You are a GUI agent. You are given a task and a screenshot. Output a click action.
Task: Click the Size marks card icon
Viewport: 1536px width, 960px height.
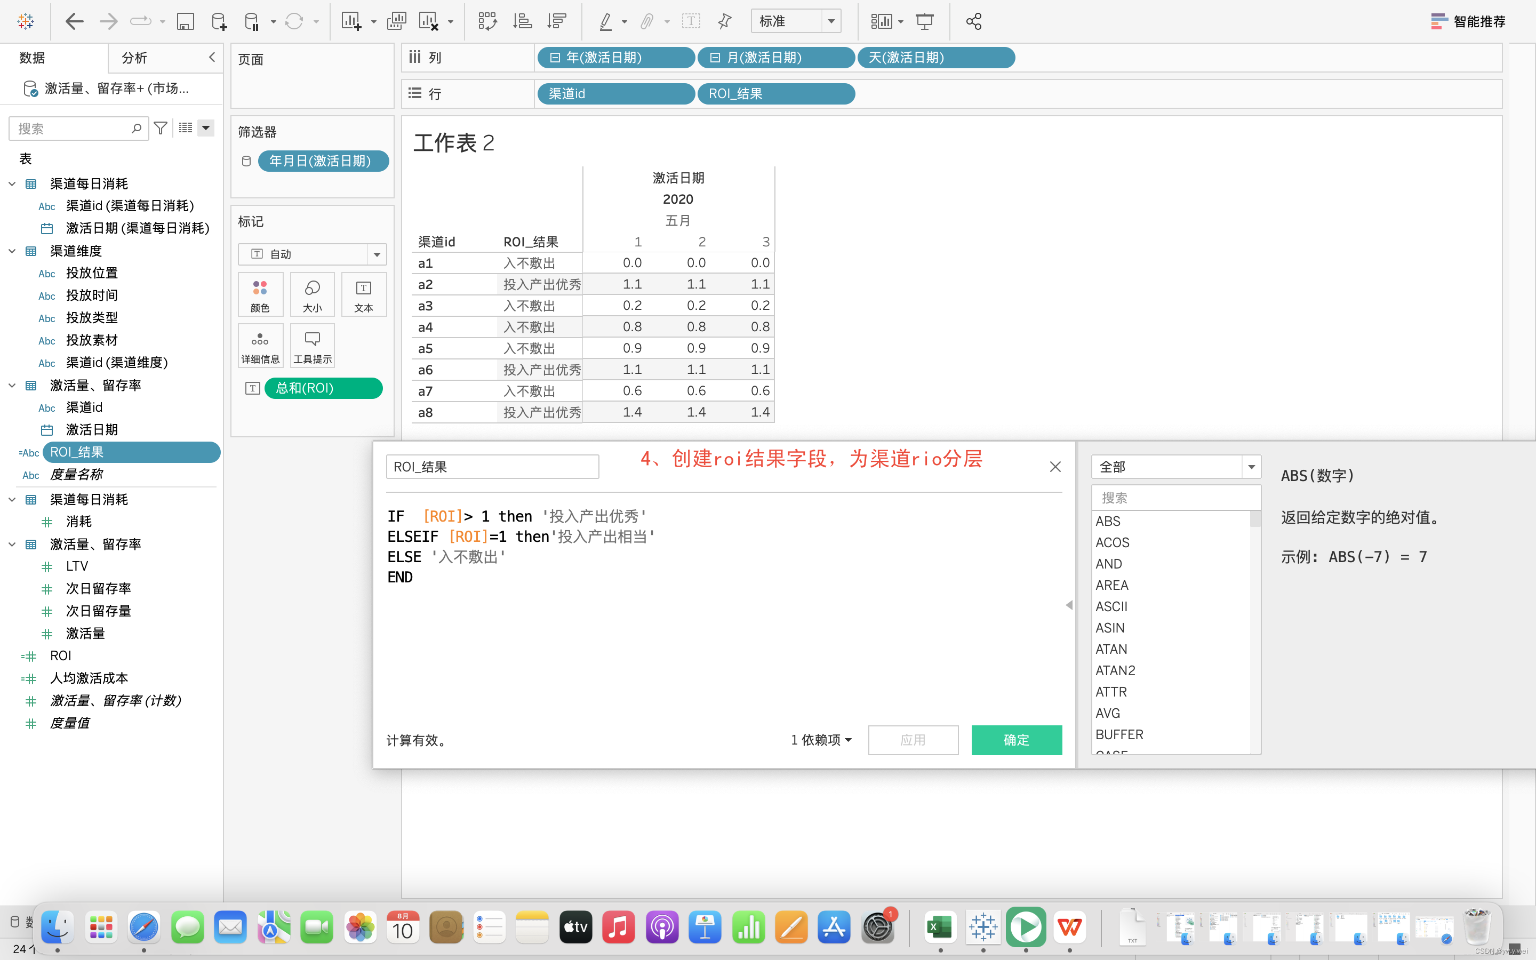313,294
